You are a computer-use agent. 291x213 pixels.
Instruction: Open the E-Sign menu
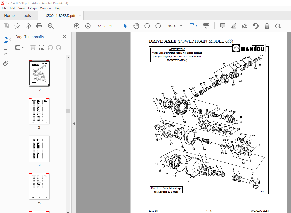coord(32,8)
